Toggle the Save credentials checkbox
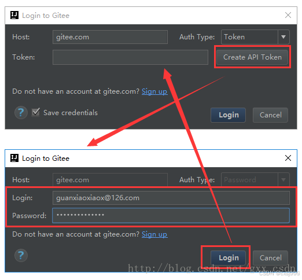 [x=36, y=112]
